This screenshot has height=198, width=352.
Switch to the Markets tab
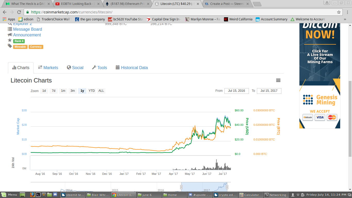point(48,68)
